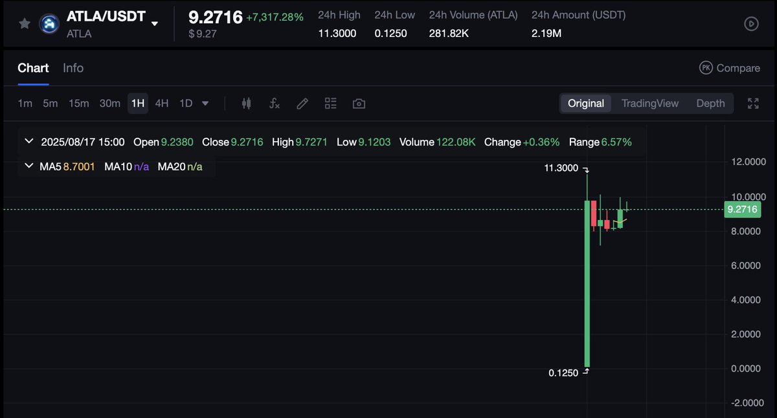Viewport: 777px width, 418px height.
Task: Click the circular play icon in header
Action: pyautogui.click(x=751, y=24)
